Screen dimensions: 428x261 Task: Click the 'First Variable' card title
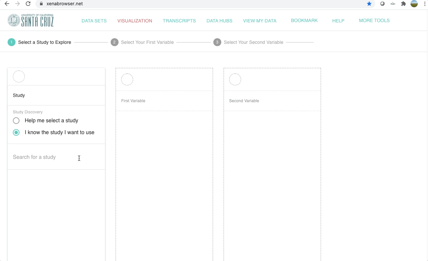pyautogui.click(x=133, y=101)
